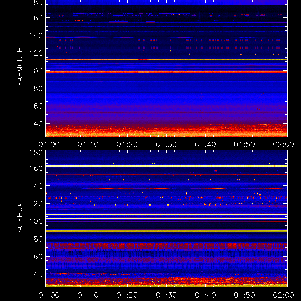
Task: Click Palehua panel's 40 frequency label
Action: [x=38, y=274]
